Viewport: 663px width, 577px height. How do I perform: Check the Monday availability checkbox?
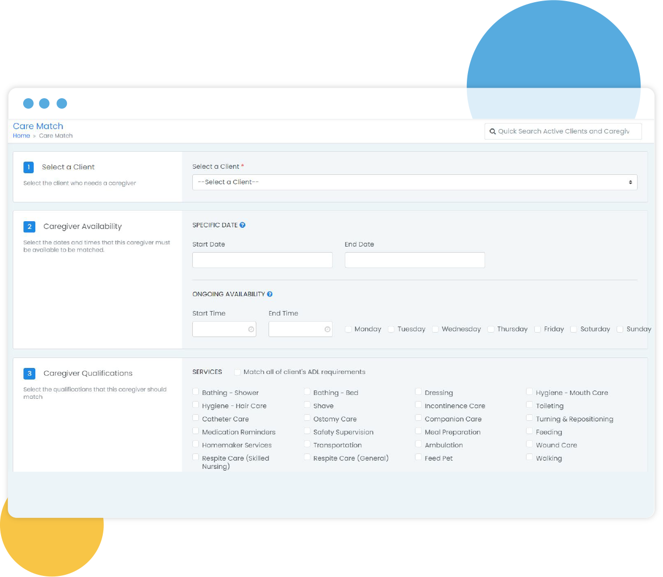(x=349, y=329)
